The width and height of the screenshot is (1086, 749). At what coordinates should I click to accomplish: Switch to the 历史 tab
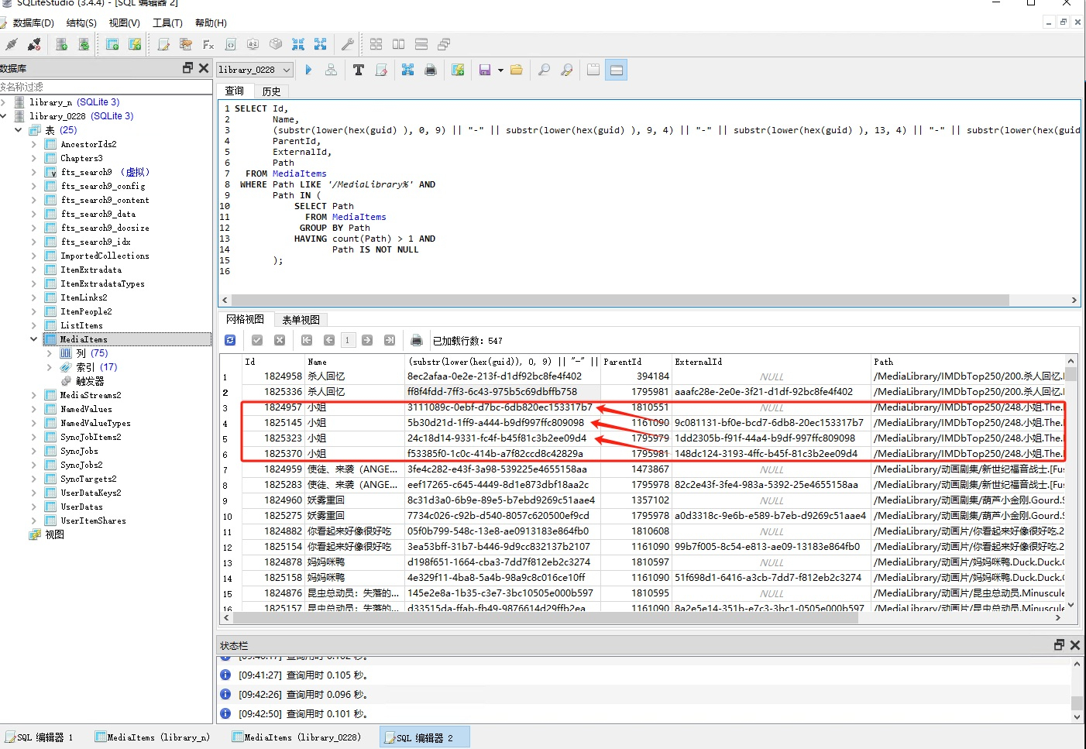(271, 91)
